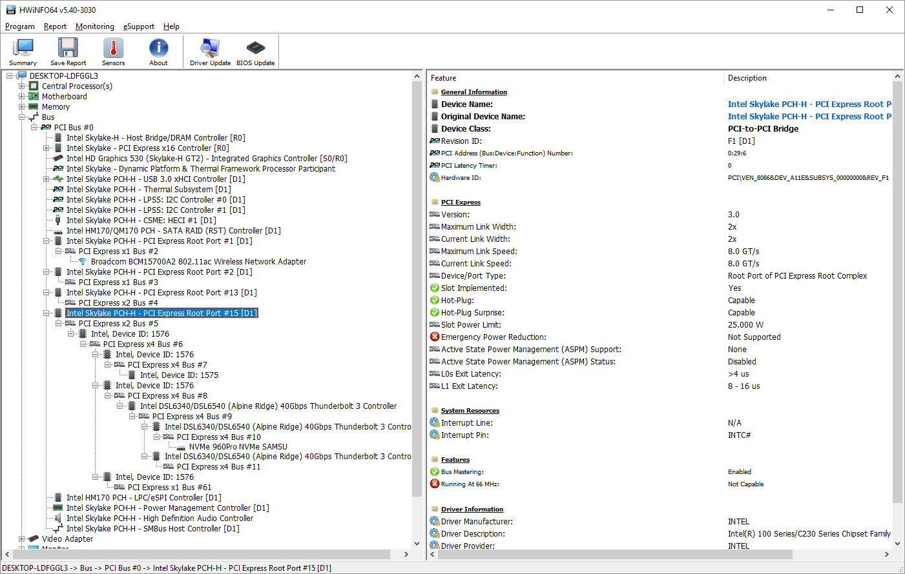
Task: Click the Device Name link value
Action: 807,104
